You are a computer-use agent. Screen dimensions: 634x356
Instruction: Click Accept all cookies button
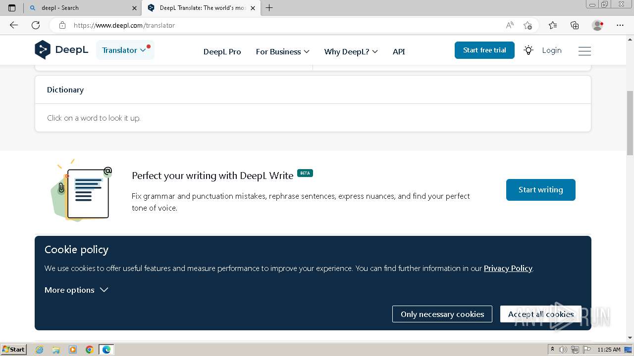[x=540, y=314]
